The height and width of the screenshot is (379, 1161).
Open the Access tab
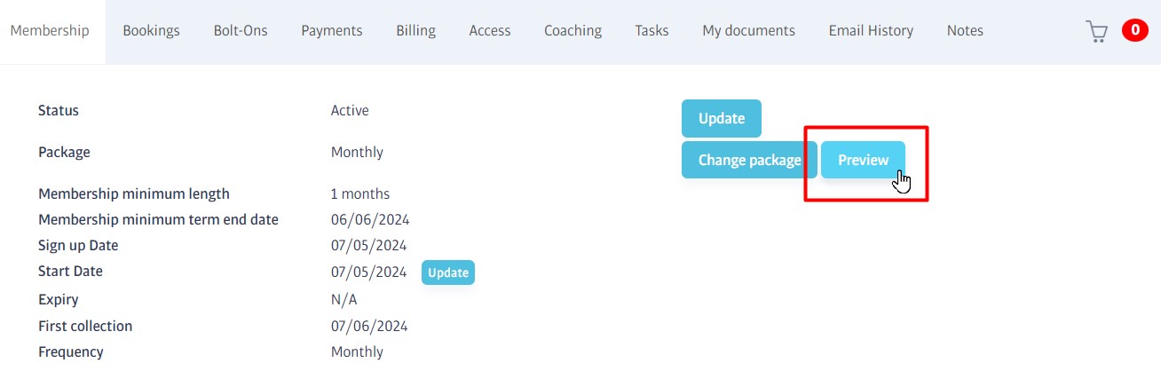(490, 31)
